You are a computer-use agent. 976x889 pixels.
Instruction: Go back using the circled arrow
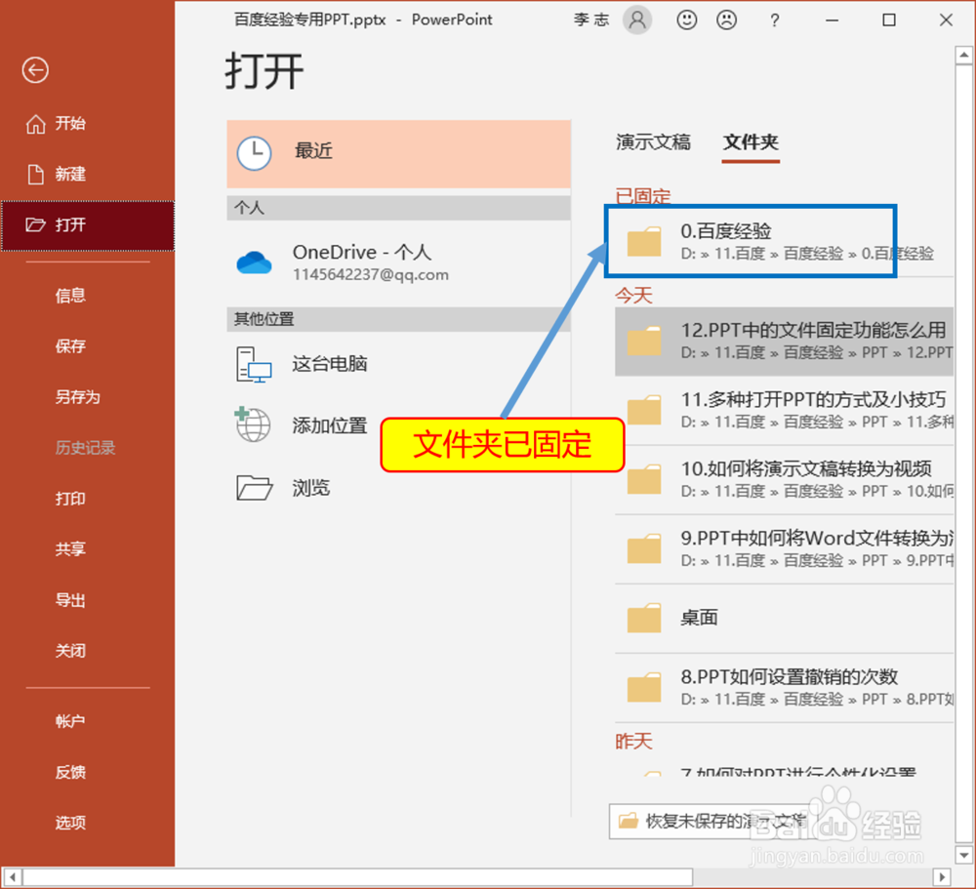point(35,70)
